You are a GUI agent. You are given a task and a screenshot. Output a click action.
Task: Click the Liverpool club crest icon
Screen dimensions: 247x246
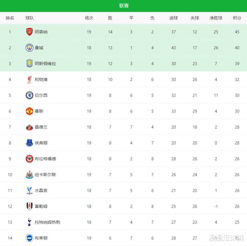pos(30,80)
